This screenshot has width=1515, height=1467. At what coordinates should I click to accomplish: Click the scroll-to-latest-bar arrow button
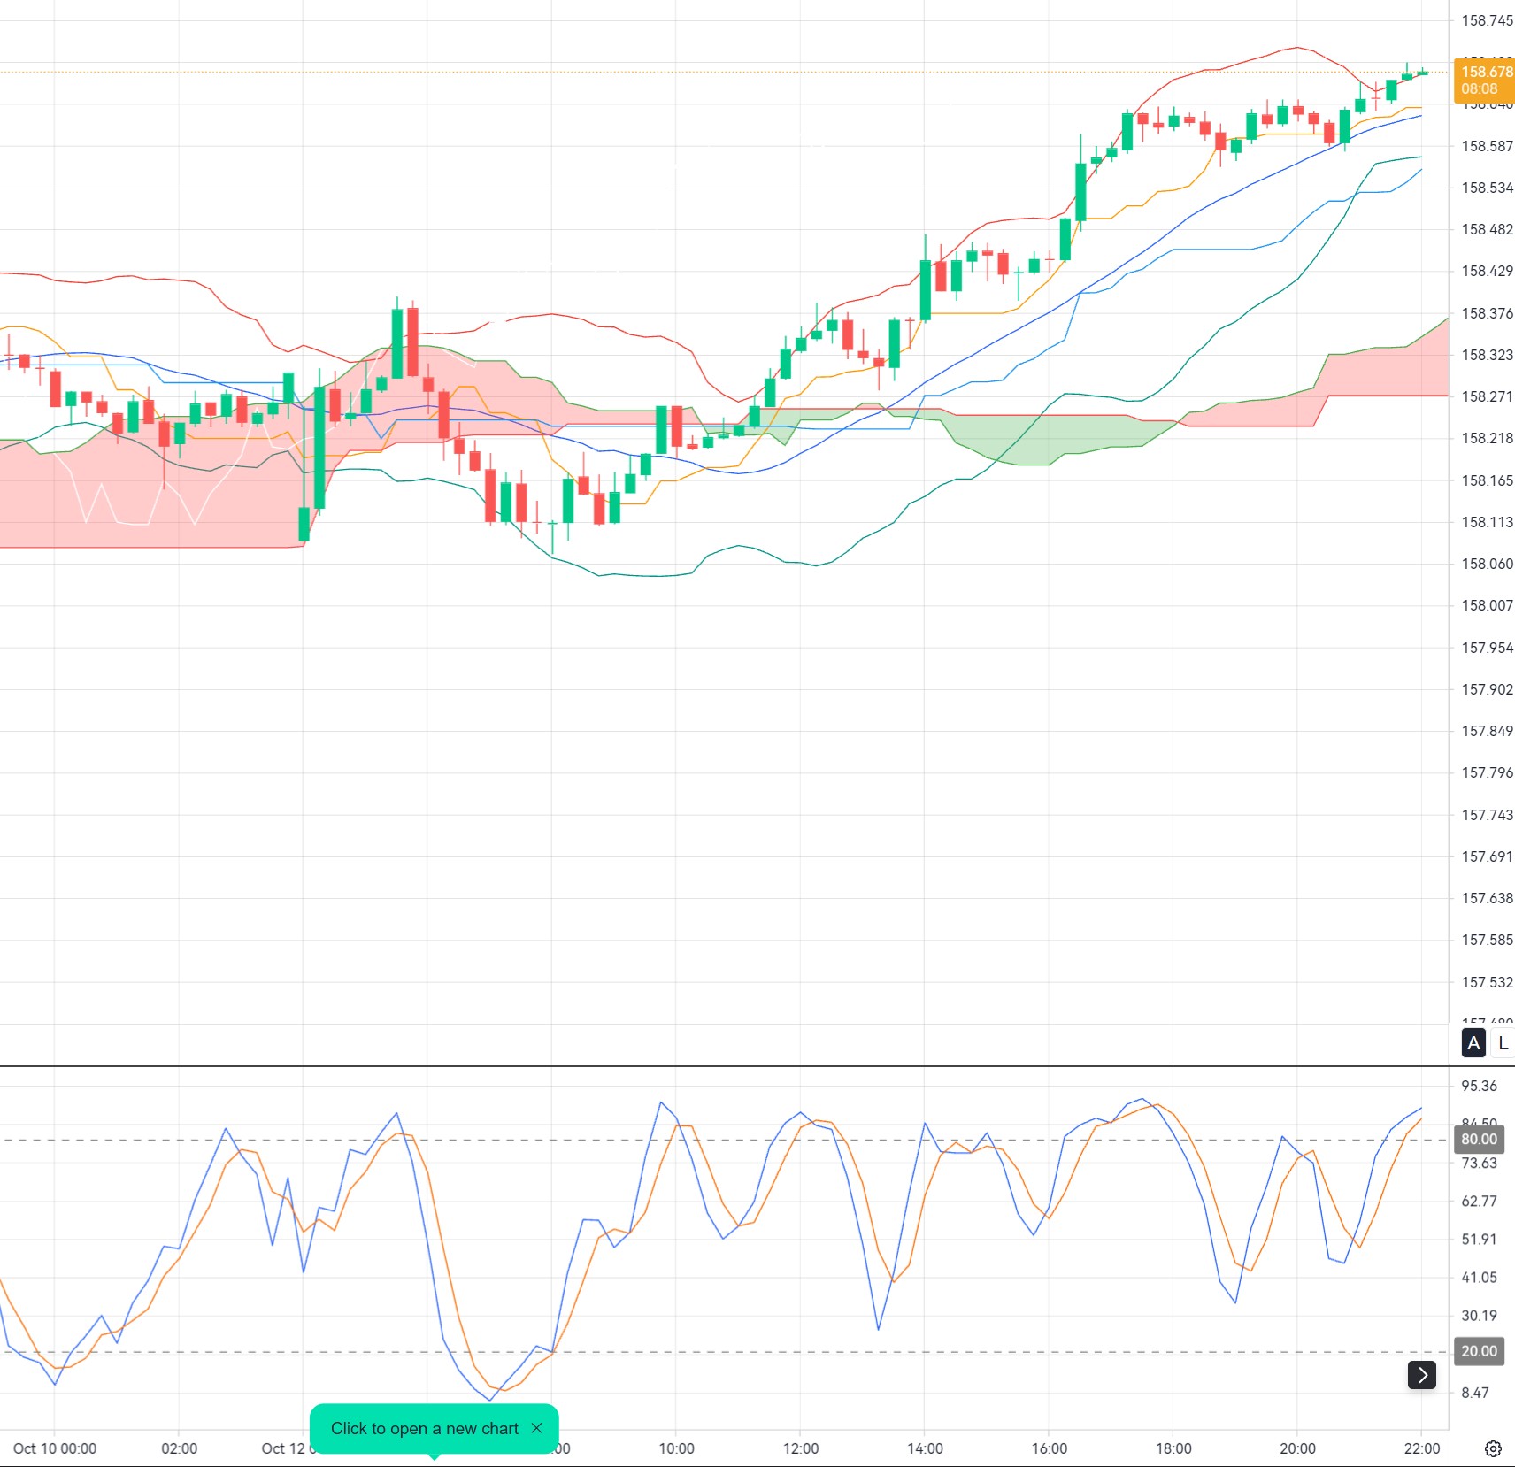pyautogui.click(x=1422, y=1374)
